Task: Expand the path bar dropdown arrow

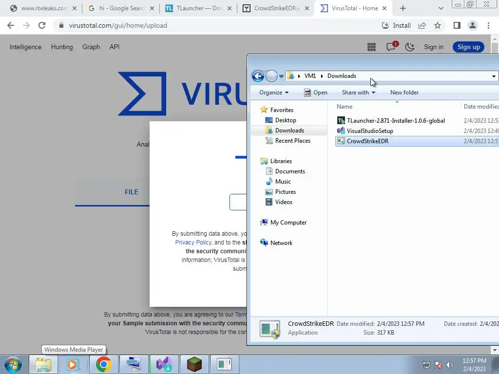Action: click(494, 76)
